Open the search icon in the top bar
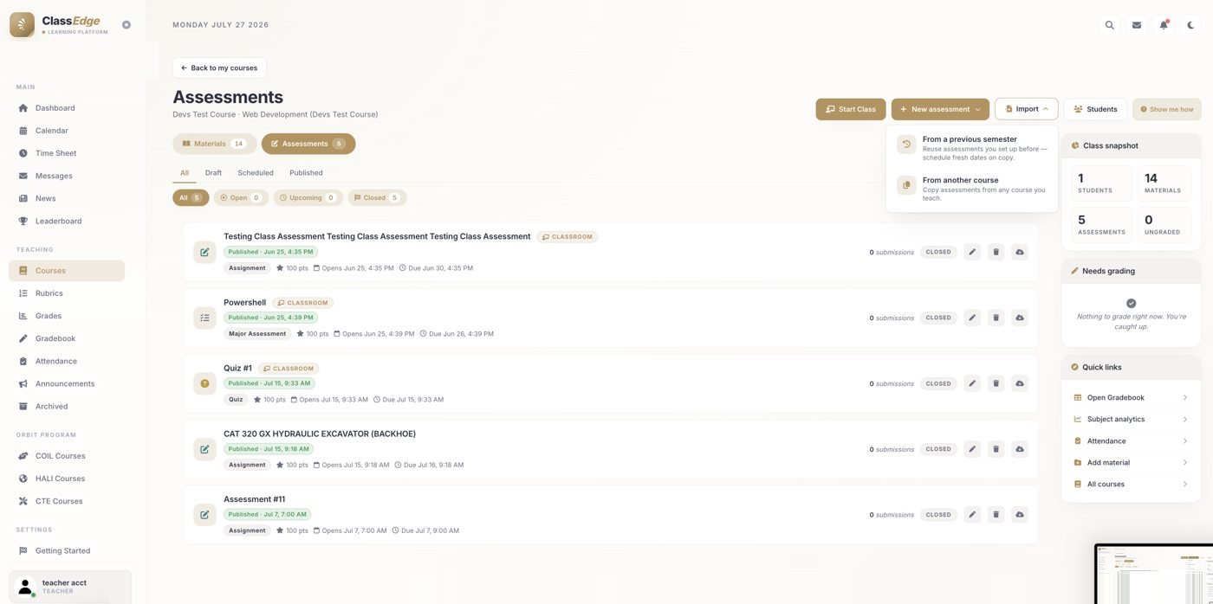The height and width of the screenshot is (604, 1213). (1109, 25)
